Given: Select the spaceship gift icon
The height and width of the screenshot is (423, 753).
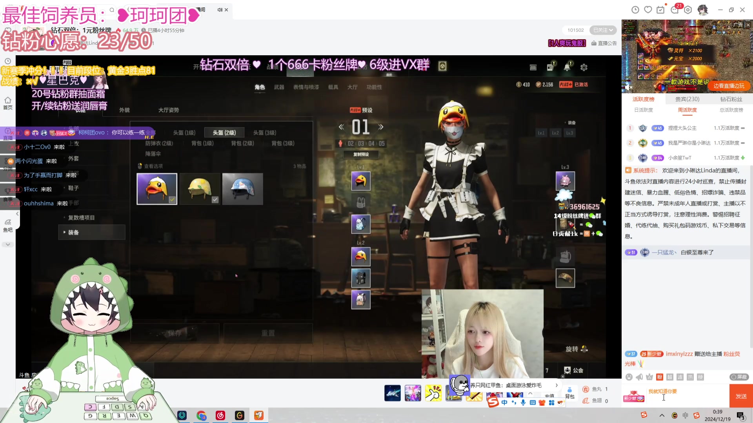Looking at the screenshot, I should (x=393, y=393).
